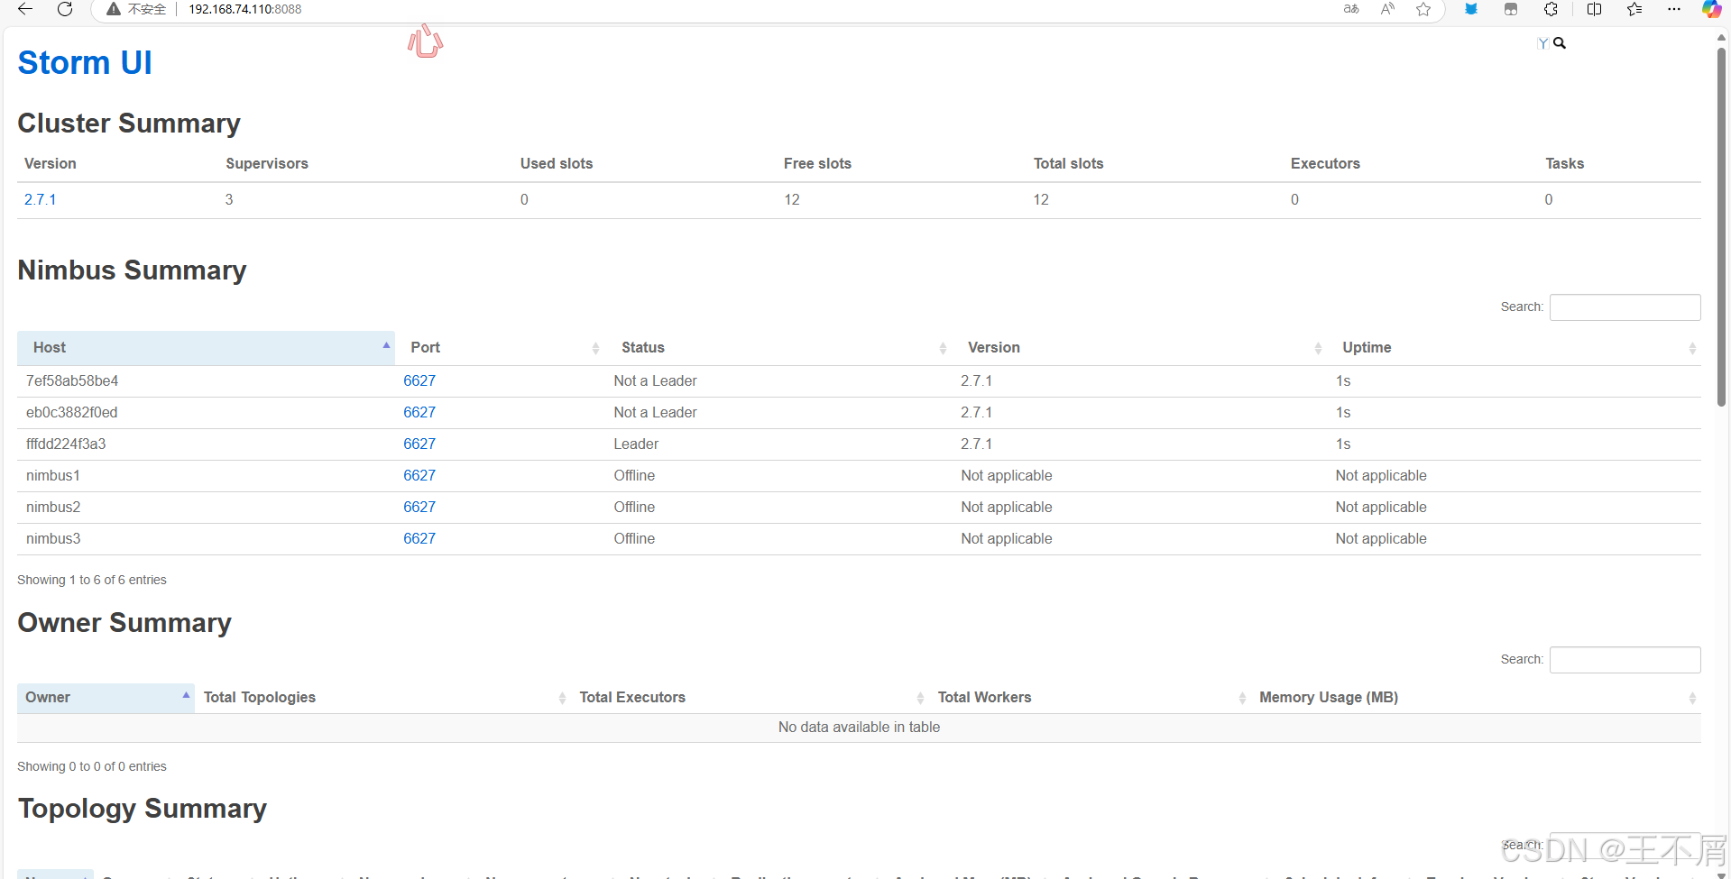Open port 6627 link for host fffdd224f3a3

coord(419,444)
